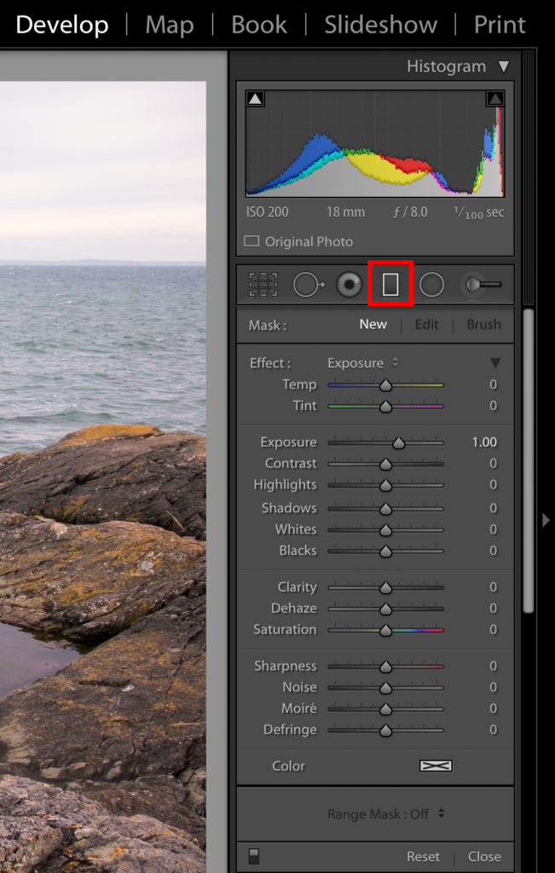Click the Noise slider handle
Screen dimensions: 555x873
(x=386, y=688)
